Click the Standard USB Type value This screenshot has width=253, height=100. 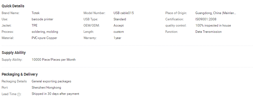pos(120,19)
